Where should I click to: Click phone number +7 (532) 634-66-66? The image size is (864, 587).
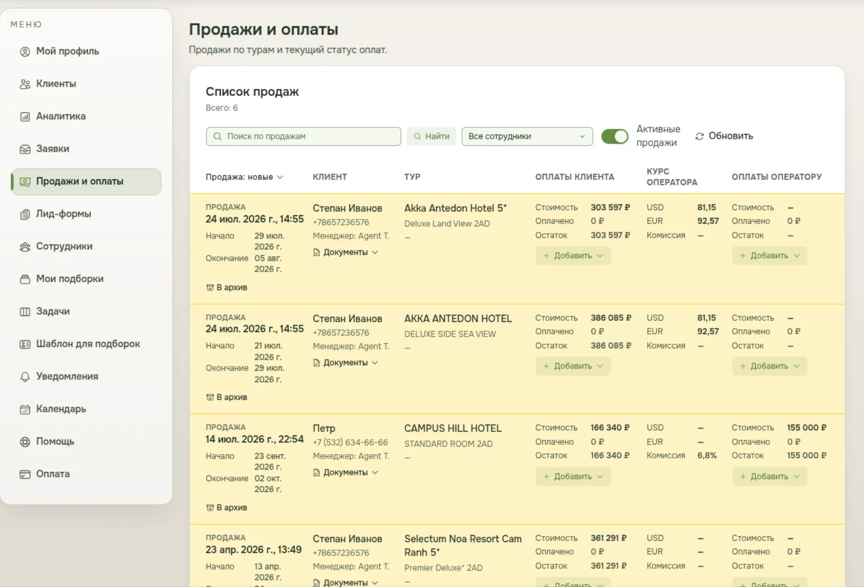pyautogui.click(x=350, y=443)
